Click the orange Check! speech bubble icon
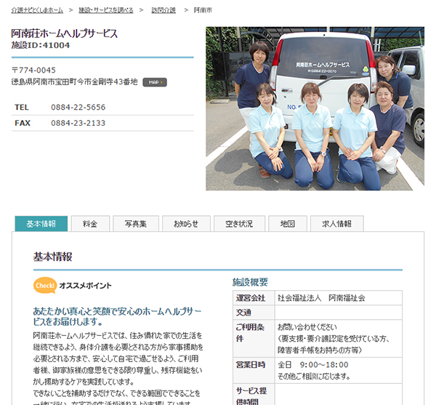Screen dimensions: 436x405 (x=44, y=285)
